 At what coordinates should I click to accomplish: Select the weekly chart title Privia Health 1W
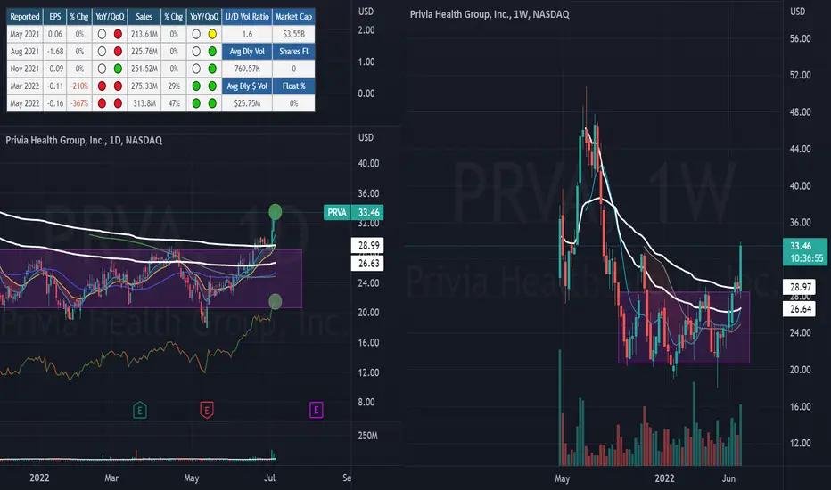(x=490, y=14)
